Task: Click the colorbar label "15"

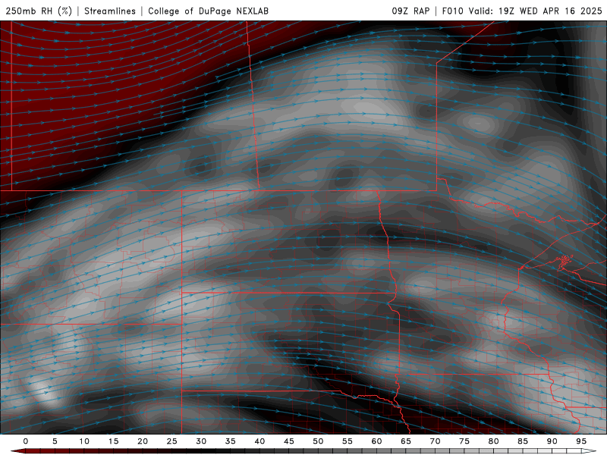Action: click(113, 441)
